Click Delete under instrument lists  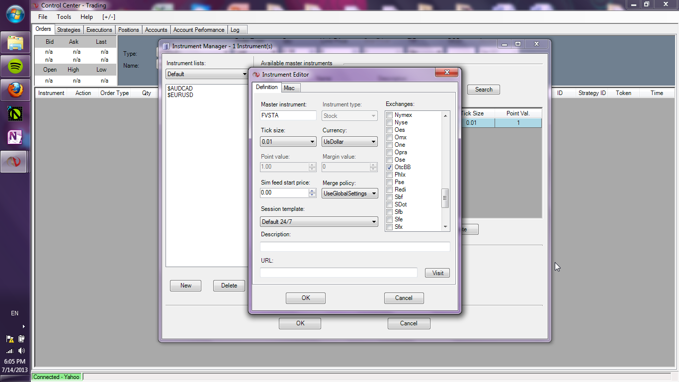pos(229,286)
